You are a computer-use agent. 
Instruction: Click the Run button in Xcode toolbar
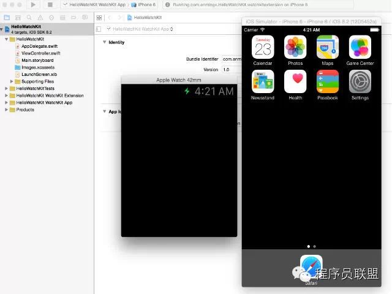[33, 4]
